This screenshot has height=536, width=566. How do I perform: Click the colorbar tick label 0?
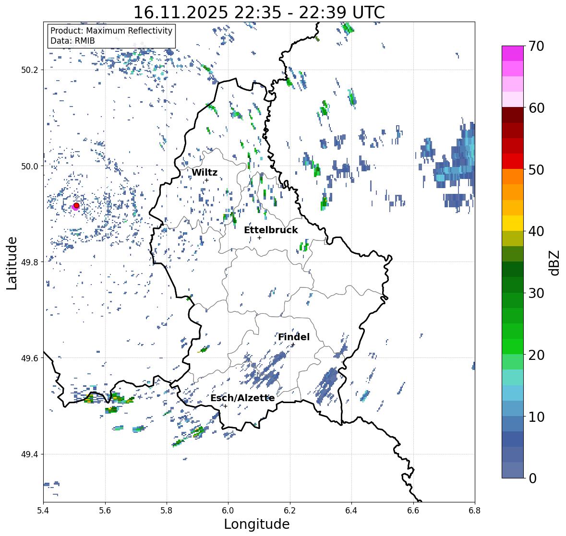point(532,478)
